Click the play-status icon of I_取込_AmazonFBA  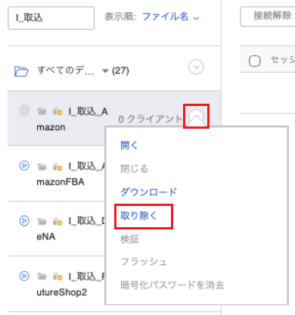[24, 166]
